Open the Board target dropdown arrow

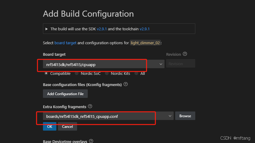tap(161, 64)
